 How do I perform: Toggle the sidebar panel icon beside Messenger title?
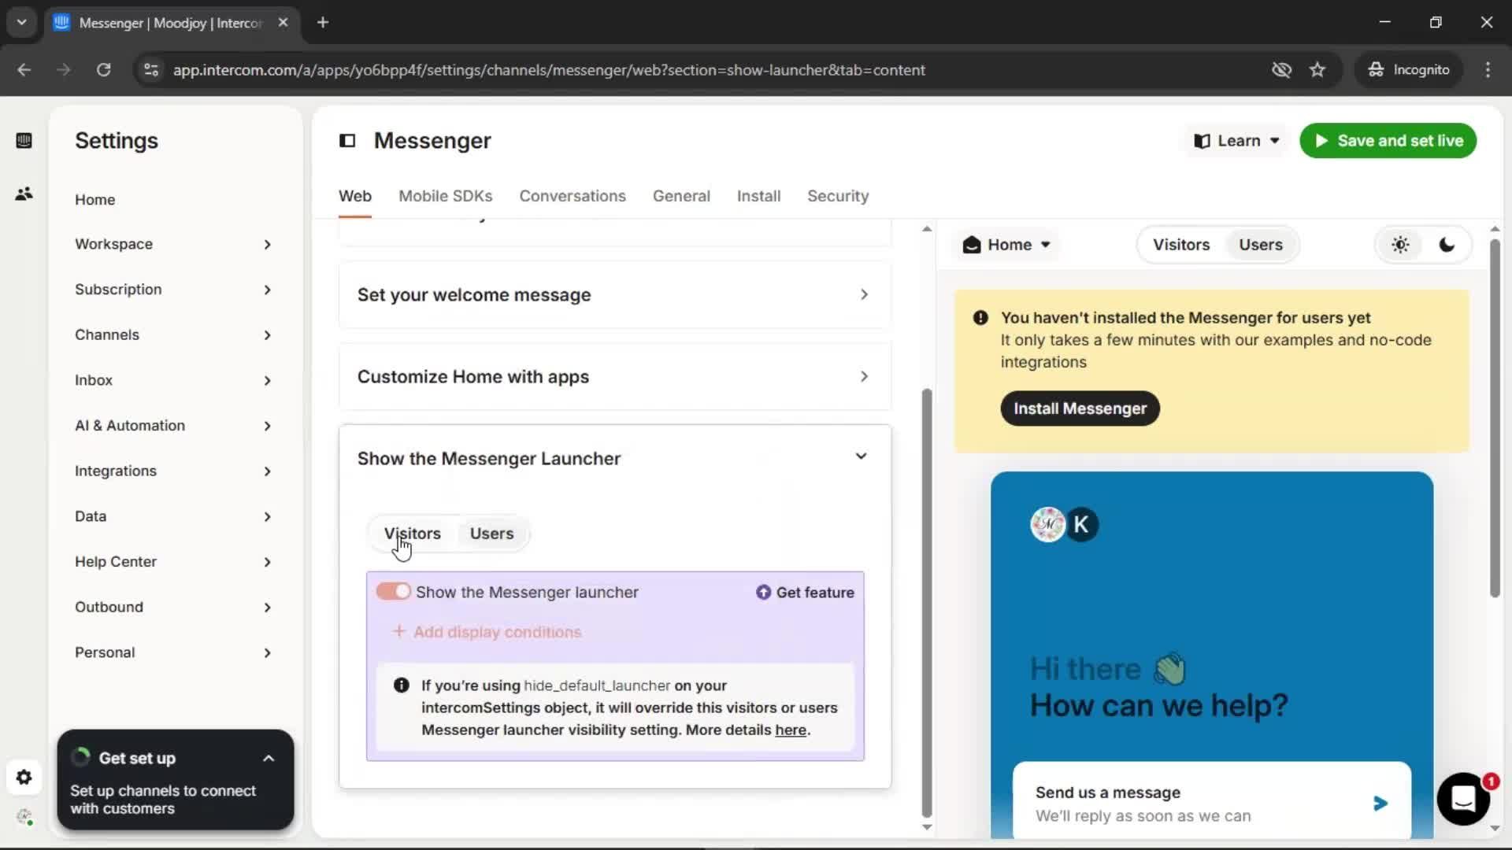pos(347,141)
